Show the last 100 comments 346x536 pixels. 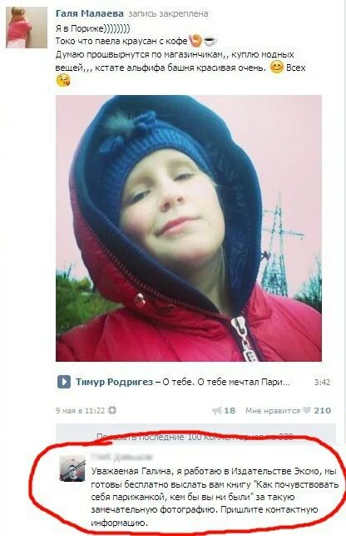[195, 437]
